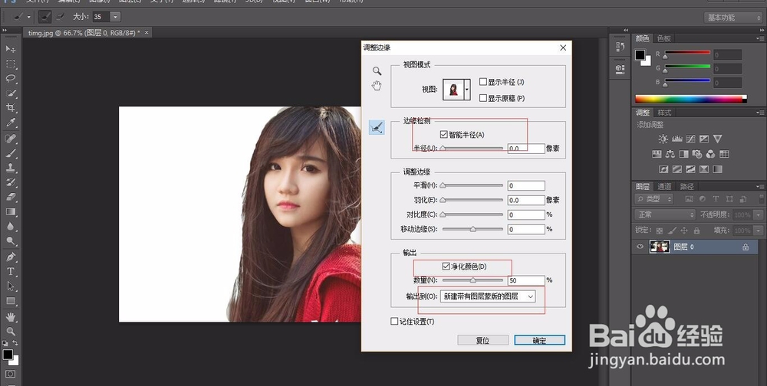767x386 pixels.
Task: Swap foreground and background colors
Action: pos(15,343)
